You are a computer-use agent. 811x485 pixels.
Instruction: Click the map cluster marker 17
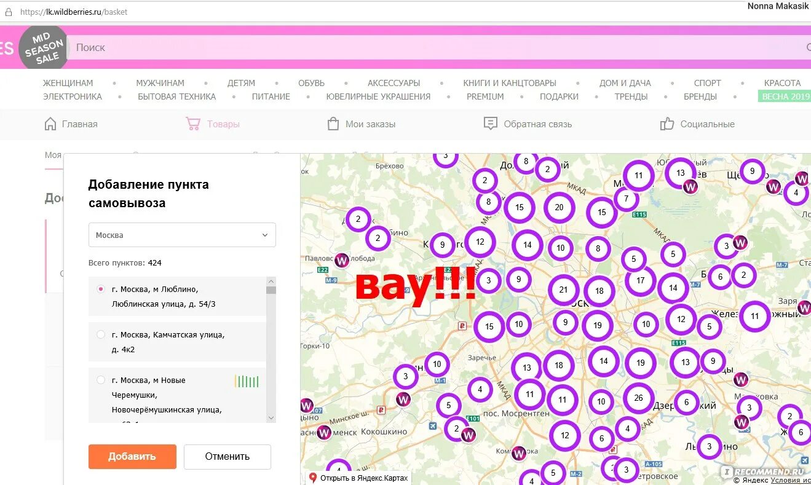click(641, 280)
